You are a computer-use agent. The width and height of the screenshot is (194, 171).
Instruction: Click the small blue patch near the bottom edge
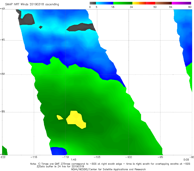[x=59, y=151]
